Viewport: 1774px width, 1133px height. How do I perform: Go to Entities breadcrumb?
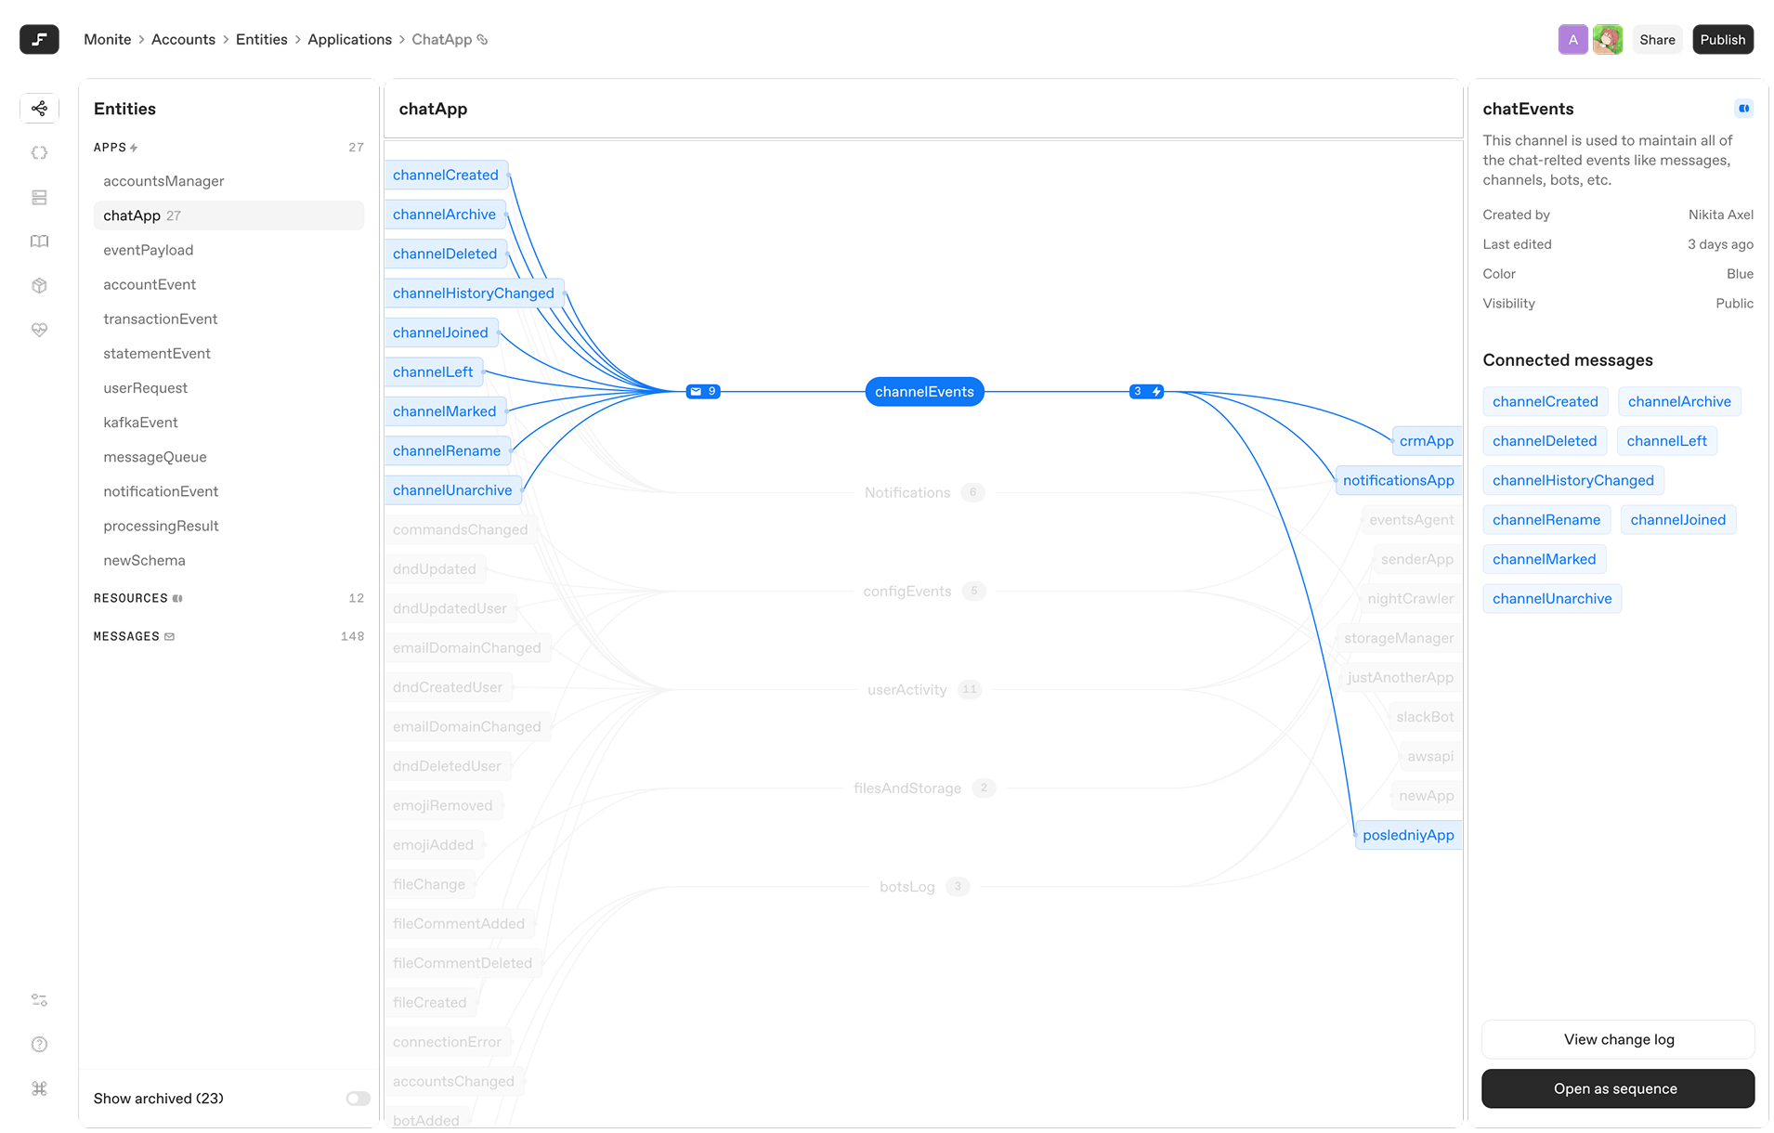[262, 40]
